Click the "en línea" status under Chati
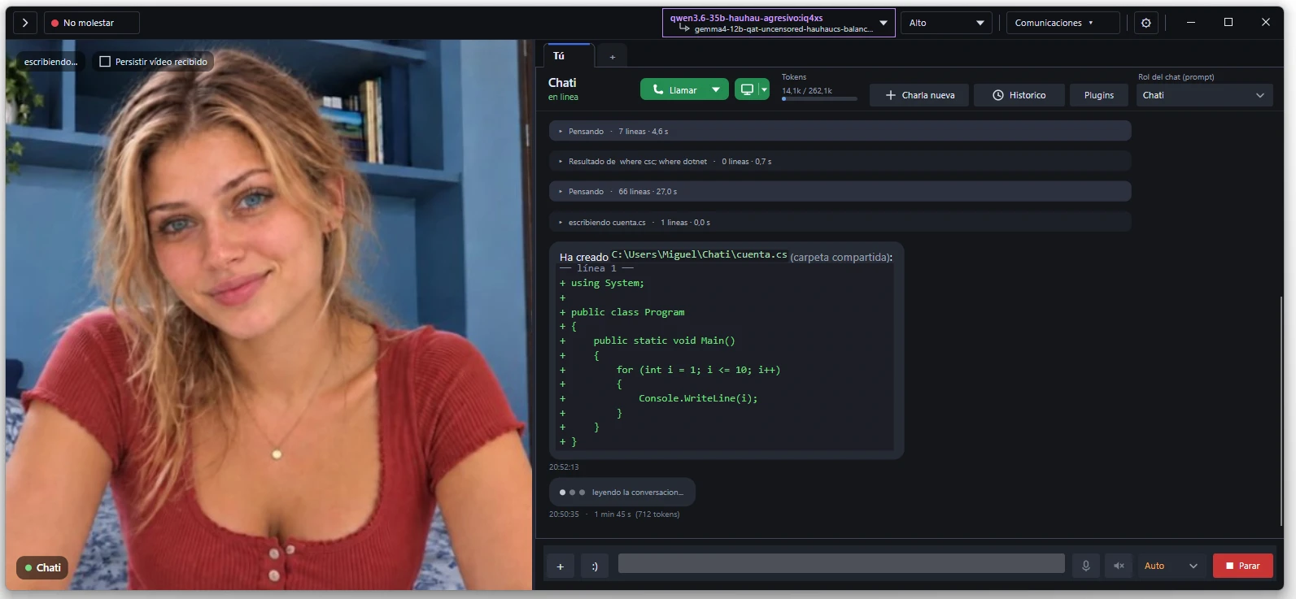This screenshot has height=599, width=1296. (563, 98)
